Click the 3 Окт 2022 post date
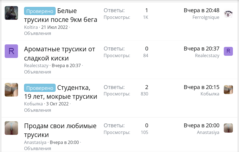The height and width of the screenshot is (152, 239). [57, 104]
